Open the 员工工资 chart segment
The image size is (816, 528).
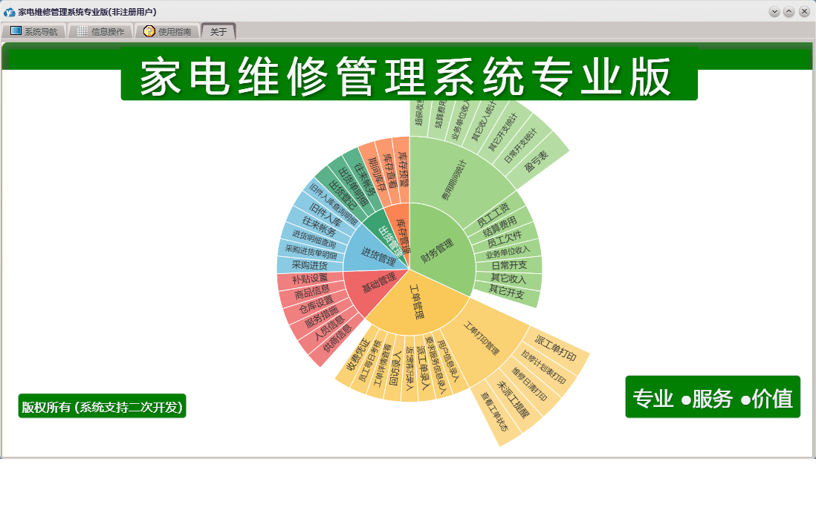coord(494,214)
